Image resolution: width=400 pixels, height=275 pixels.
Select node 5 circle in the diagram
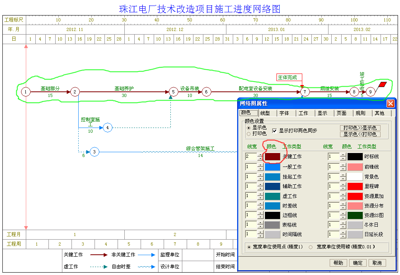173,92
